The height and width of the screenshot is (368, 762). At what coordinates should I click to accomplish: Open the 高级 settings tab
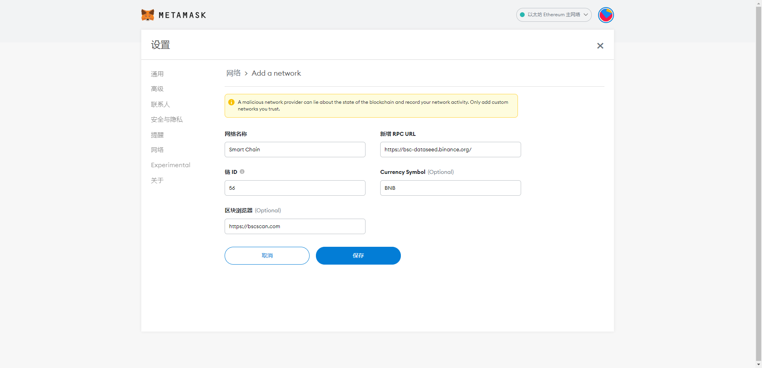pos(157,89)
